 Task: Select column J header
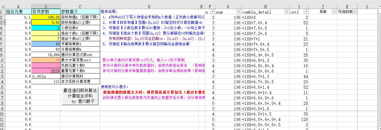(323, 6)
